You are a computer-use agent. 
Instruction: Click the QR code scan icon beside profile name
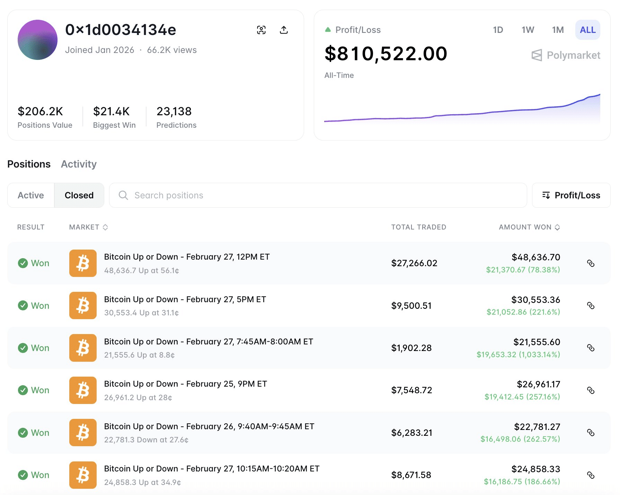click(x=262, y=30)
